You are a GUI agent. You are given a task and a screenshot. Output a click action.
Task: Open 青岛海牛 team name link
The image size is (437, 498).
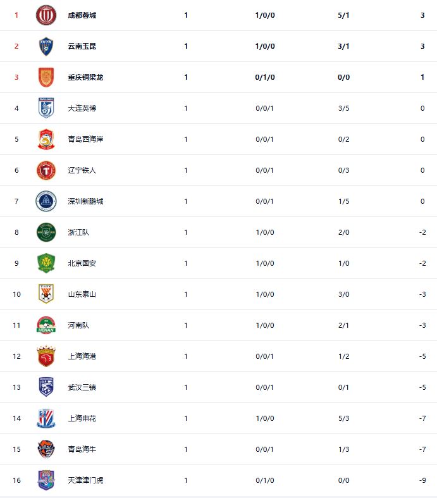pyautogui.click(x=82, y=449)
